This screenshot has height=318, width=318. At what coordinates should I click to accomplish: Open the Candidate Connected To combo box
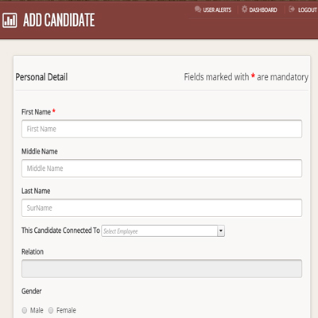[163, 231]
